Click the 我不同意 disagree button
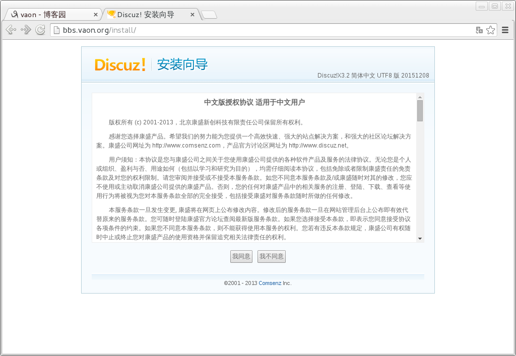 272,256
